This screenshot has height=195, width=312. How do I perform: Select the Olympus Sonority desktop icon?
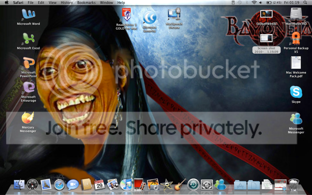point(149,17)
